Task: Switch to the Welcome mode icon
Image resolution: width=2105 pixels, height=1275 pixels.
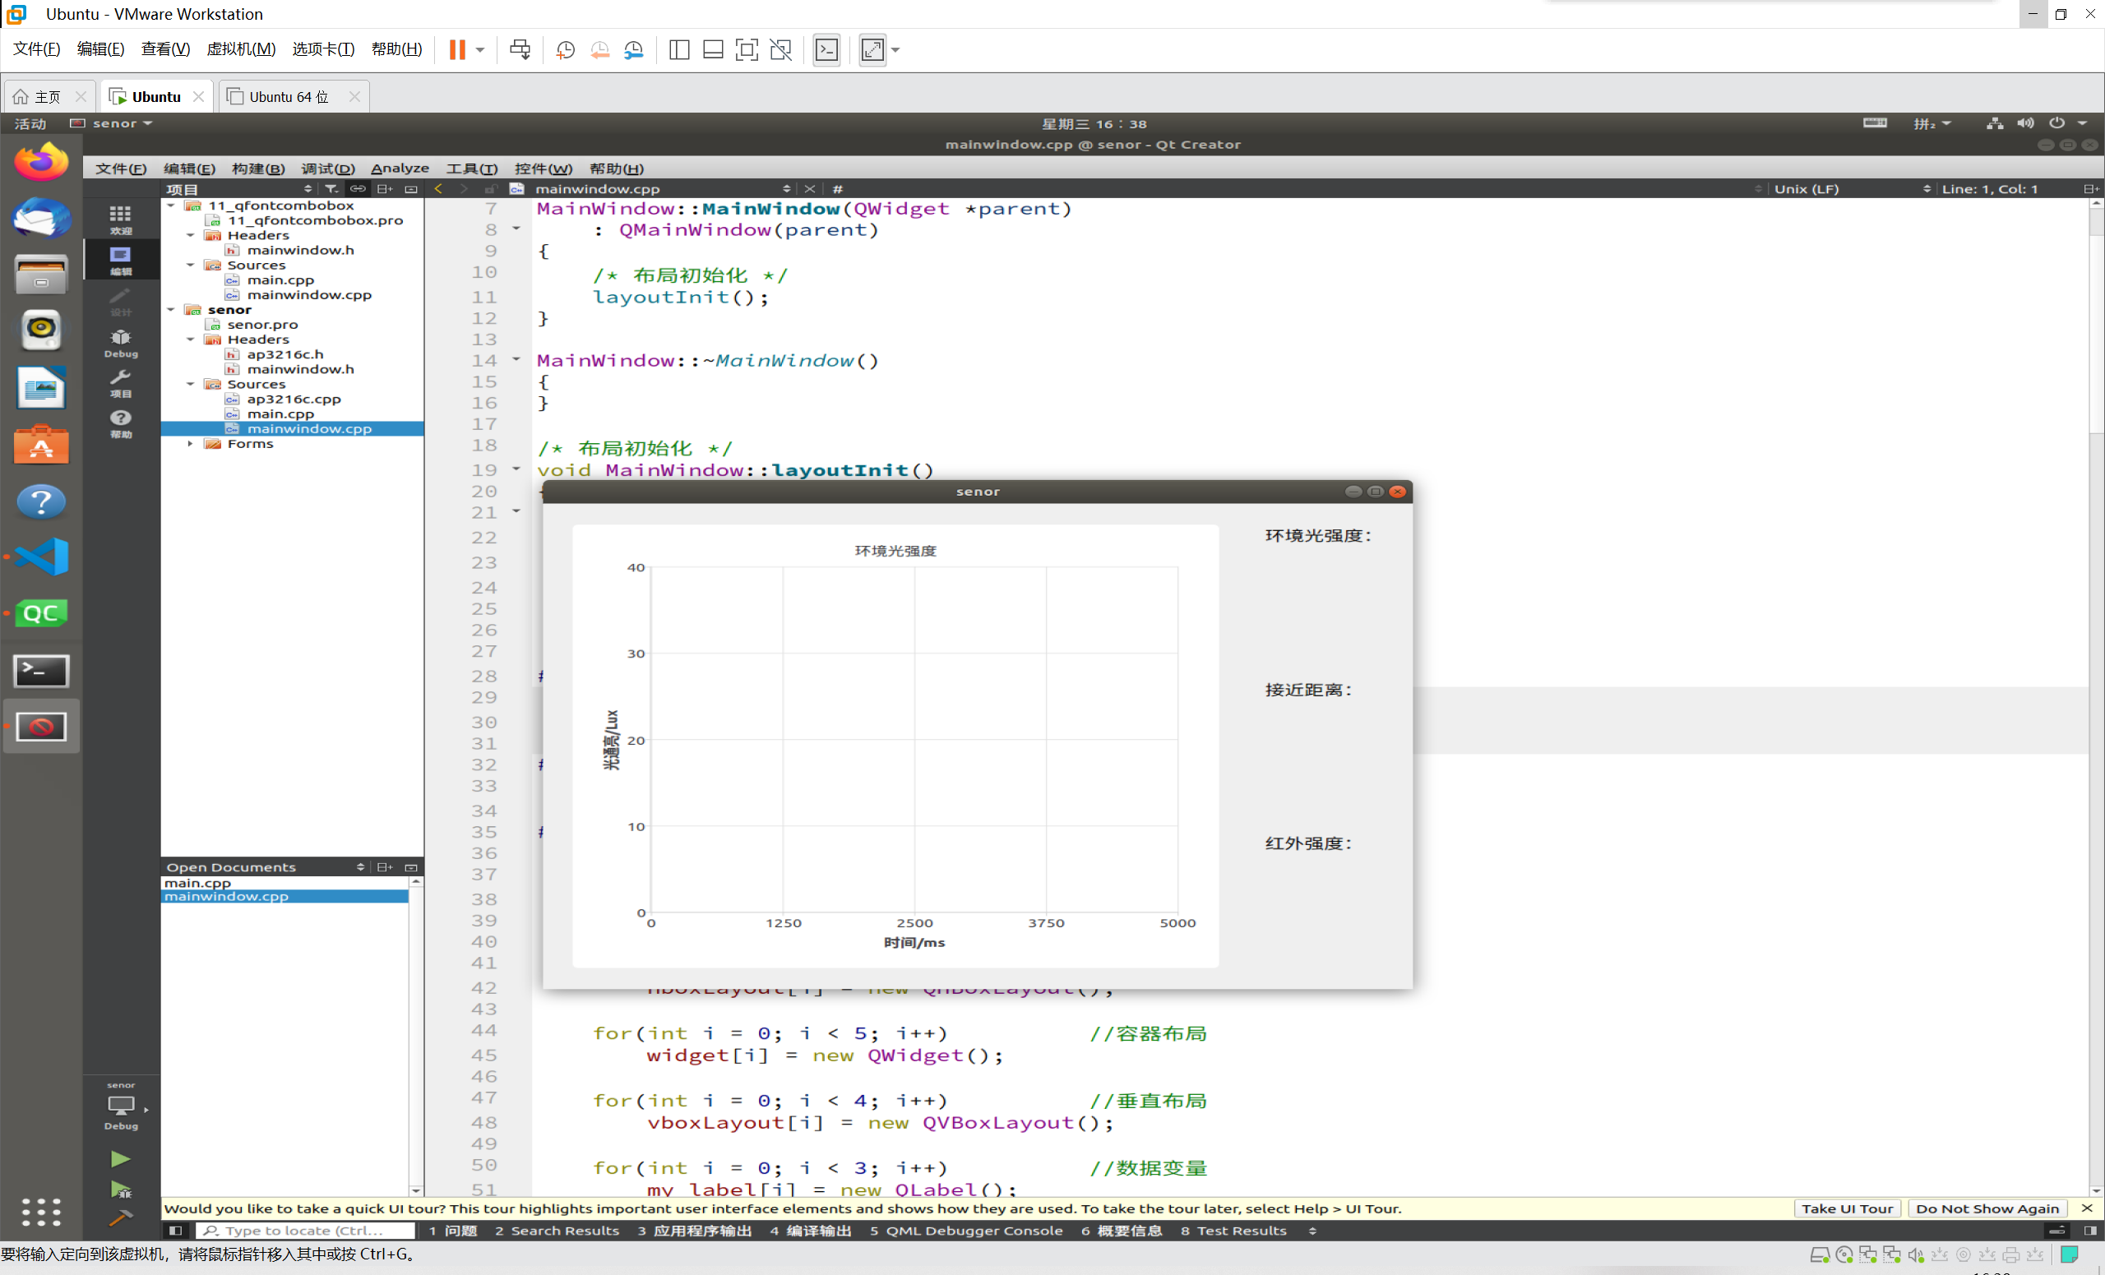Action: 120,219
